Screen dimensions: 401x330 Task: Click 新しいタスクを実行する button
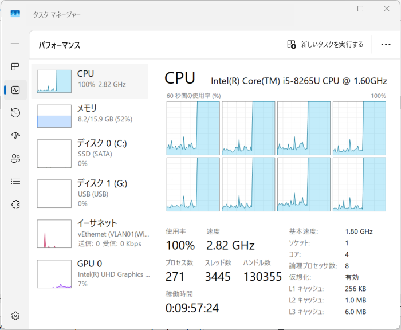325,45
